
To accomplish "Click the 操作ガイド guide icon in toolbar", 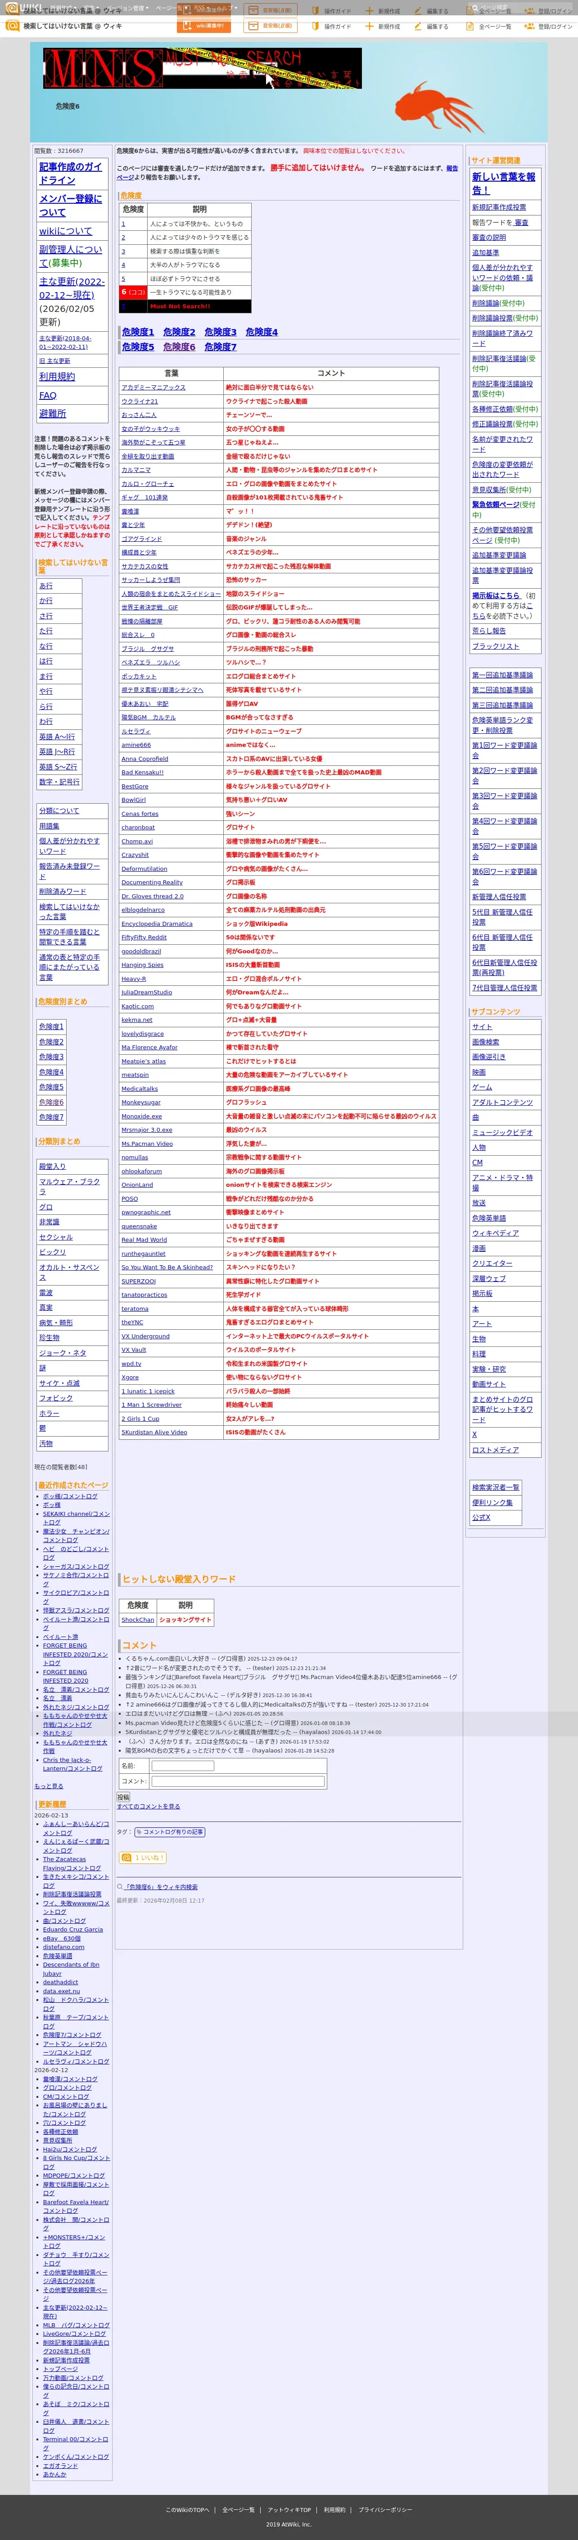I will pos(317,27).
